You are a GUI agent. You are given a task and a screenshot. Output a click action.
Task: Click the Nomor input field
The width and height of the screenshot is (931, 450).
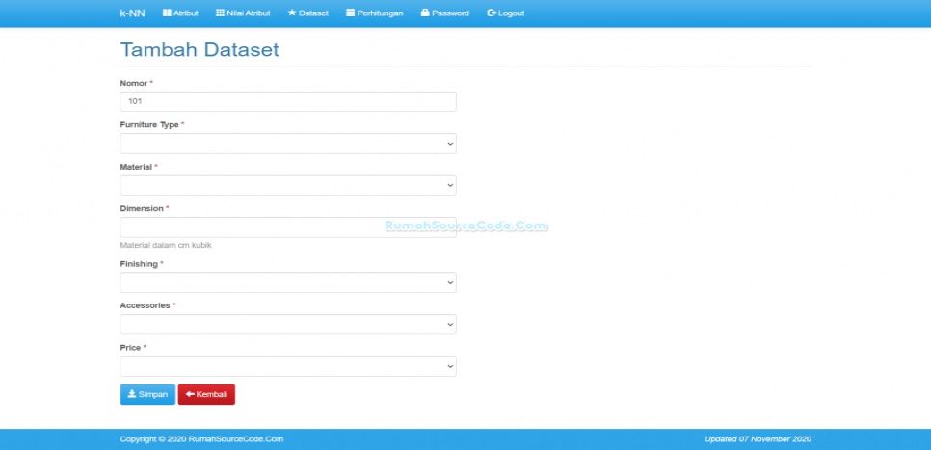click(288, 101)
